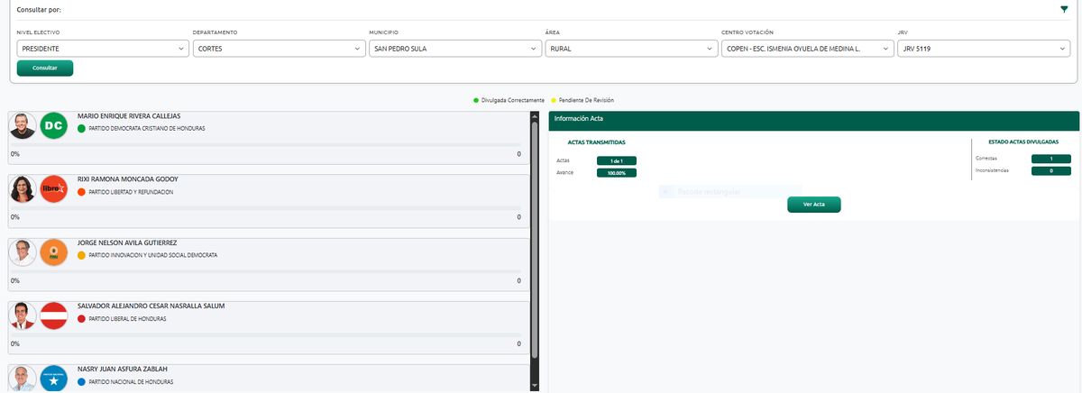Click the Información Acta panel header
Viewport: 1082px width, 393px height.
pyautogui.click(x=813, y=119)
